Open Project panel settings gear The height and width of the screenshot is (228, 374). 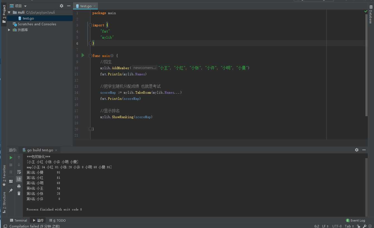click(x=62, y=6)
